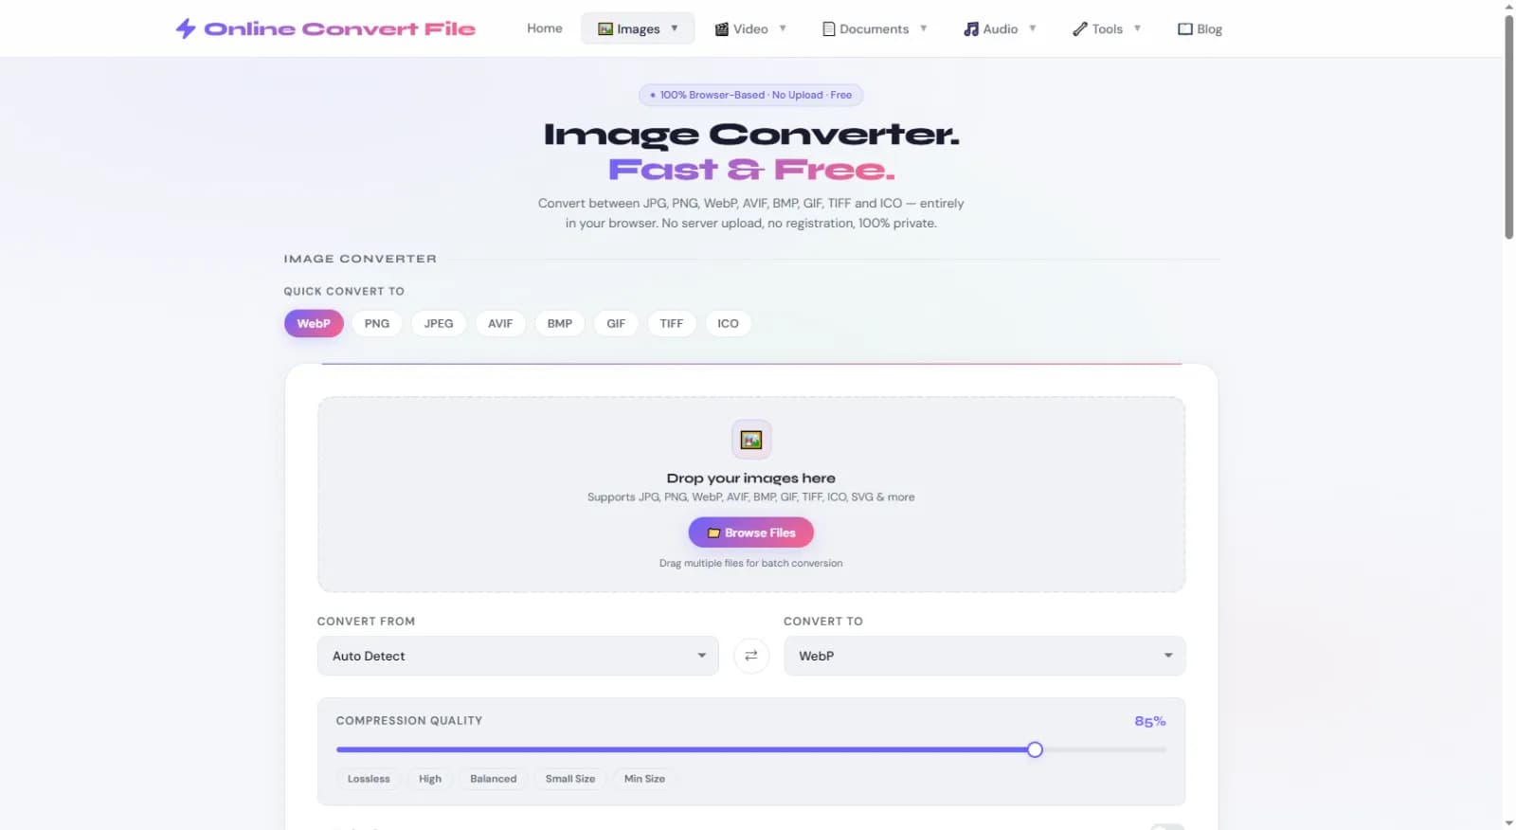Select GIF quick convert format
This screenshot has width=1516, height=830.
pyautogui.click(x=616, y=323)
